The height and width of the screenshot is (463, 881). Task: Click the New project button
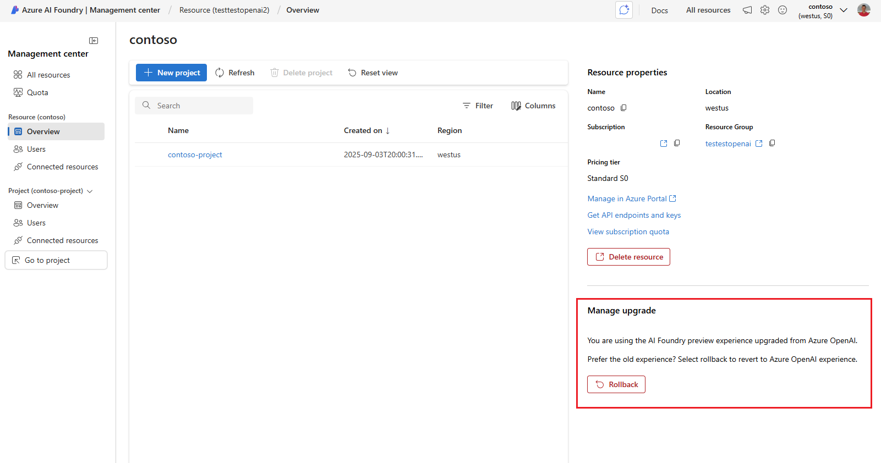171,73
